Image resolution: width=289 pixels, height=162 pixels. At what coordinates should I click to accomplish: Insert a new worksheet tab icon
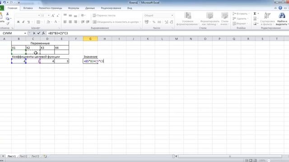[45, 156]
